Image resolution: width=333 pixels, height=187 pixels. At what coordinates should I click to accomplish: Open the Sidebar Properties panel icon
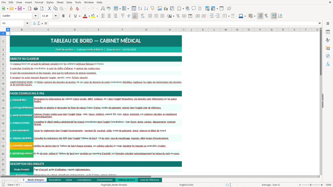pyautogui.click(x=328, y=32)
